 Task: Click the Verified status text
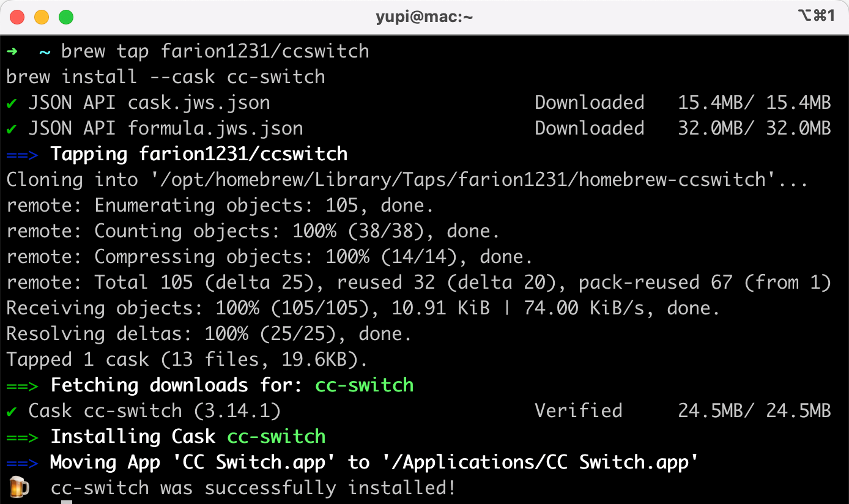coord(578,411)
